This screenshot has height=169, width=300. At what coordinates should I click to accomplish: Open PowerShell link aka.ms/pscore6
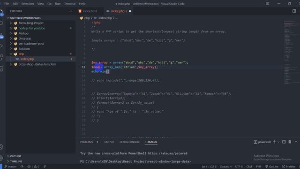[168, 154]
